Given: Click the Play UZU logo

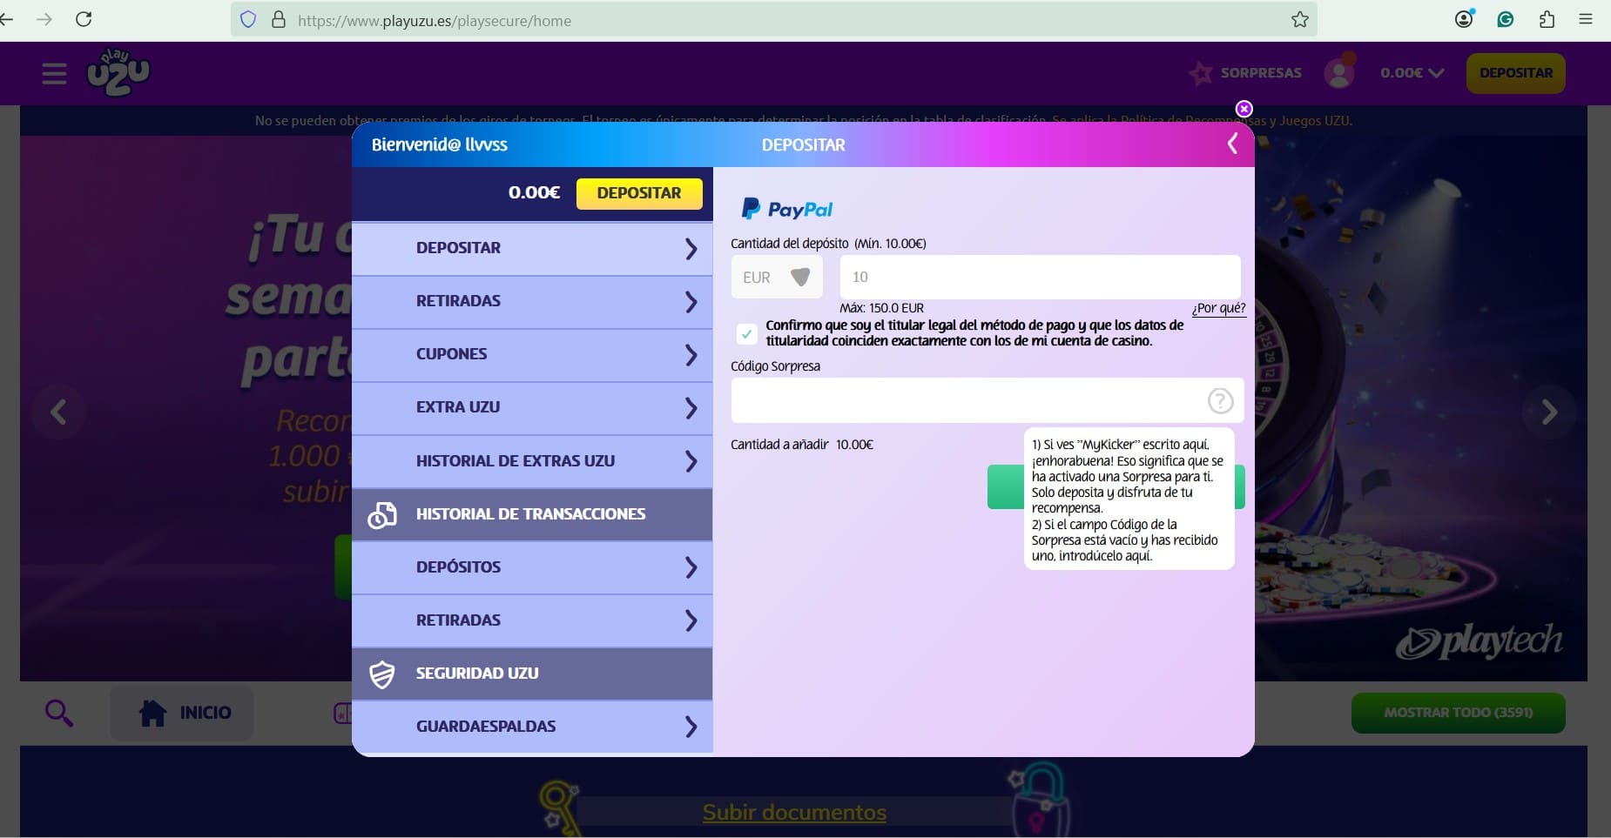Looking at the screenshot, I should (x=118, y=72).
